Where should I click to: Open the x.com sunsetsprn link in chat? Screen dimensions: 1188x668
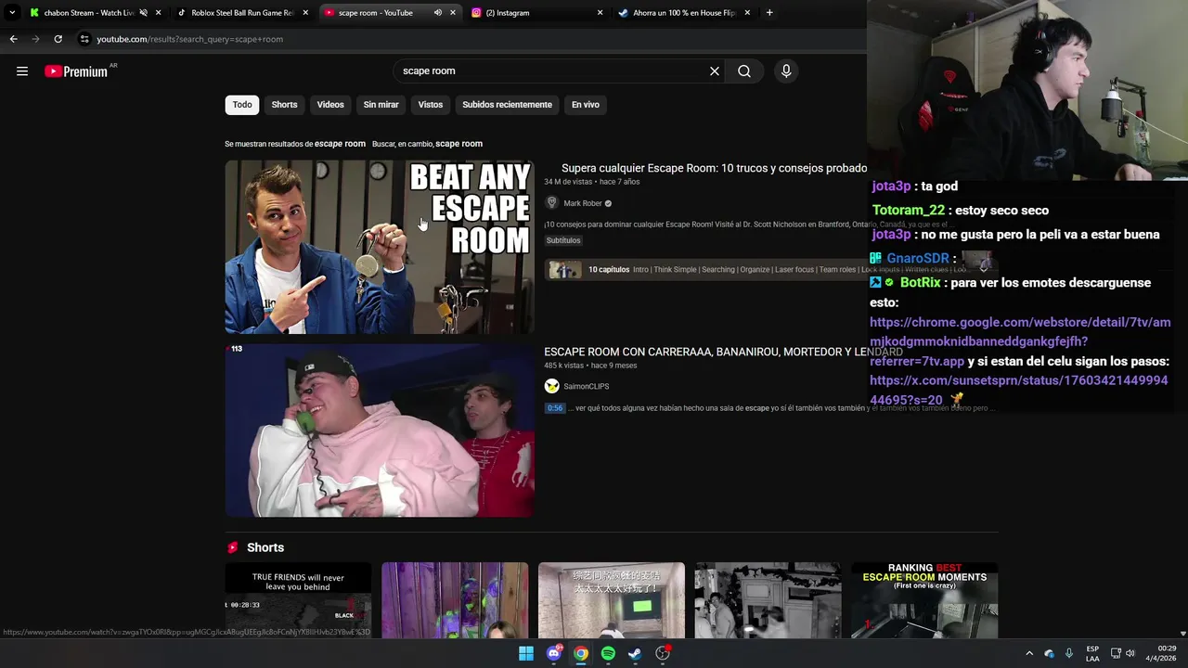[1018, 390]
